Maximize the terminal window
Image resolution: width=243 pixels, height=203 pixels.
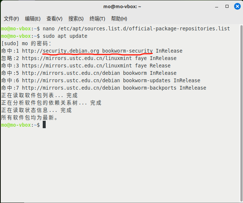click(x=227, y=6)
